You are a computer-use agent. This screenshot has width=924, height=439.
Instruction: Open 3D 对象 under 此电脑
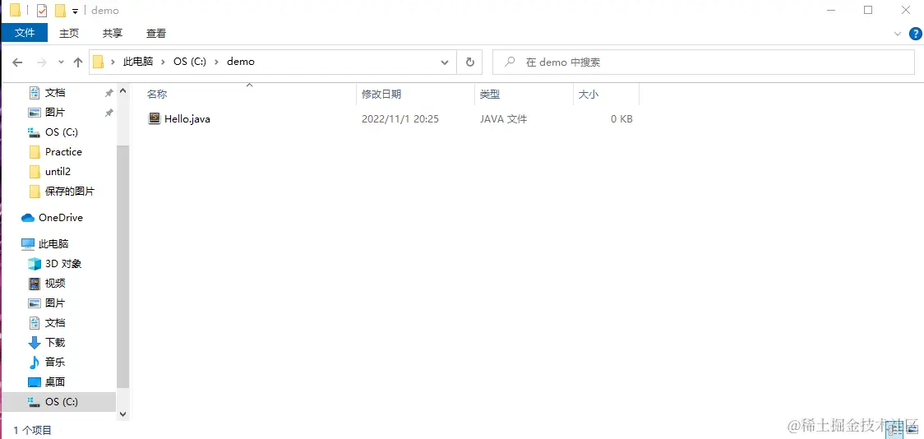click(x=63, y=264)
